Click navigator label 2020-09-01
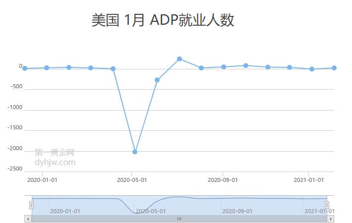The width and height of the screenshot is (352, 223). [x=237, y=211]
